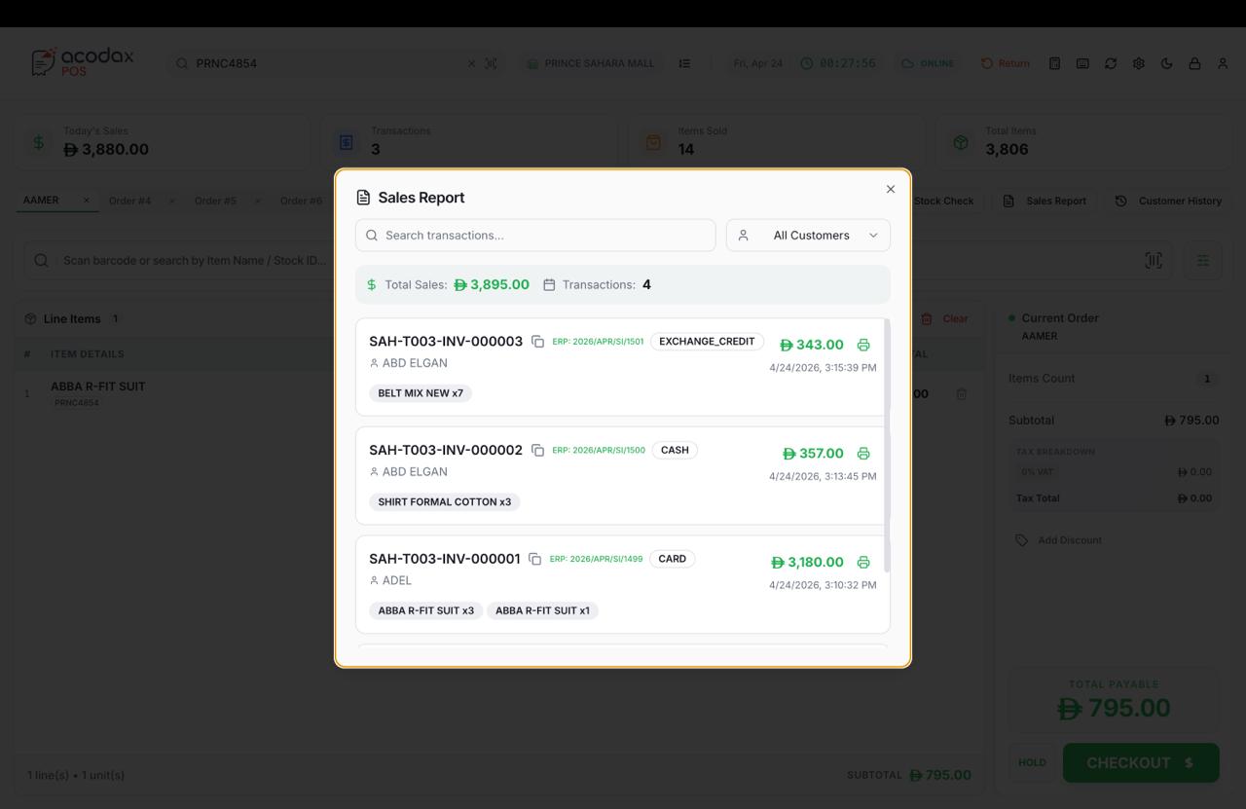The height and width of the screenshot is (809, 1246).
Task: Switch to the Order #6 tab
Action: pyautogui.click(x=301, y=201)
